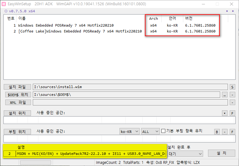Clear the XML file field with minus button
Screen dimensions: 239x166
click(232, 102)
